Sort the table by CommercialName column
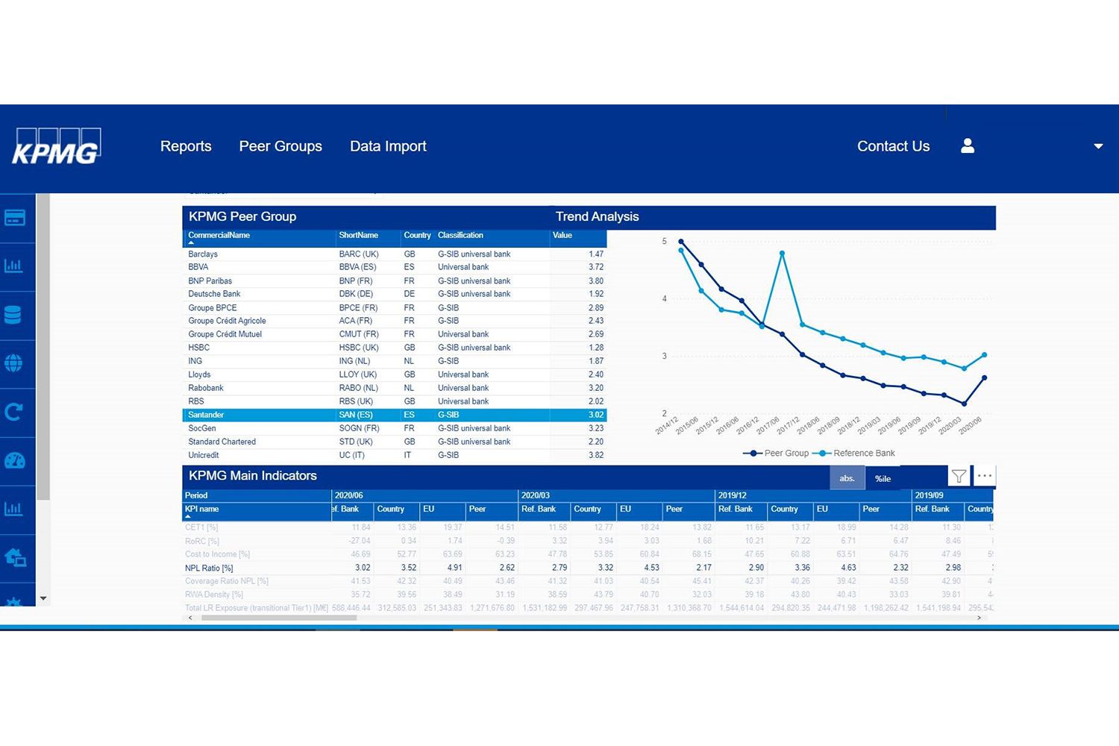This screenshot has width=1119, height=746. pos(219,235)
